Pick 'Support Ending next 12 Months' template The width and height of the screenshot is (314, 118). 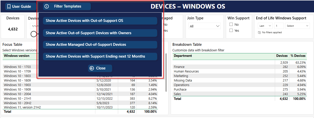(x=100, y=56)
